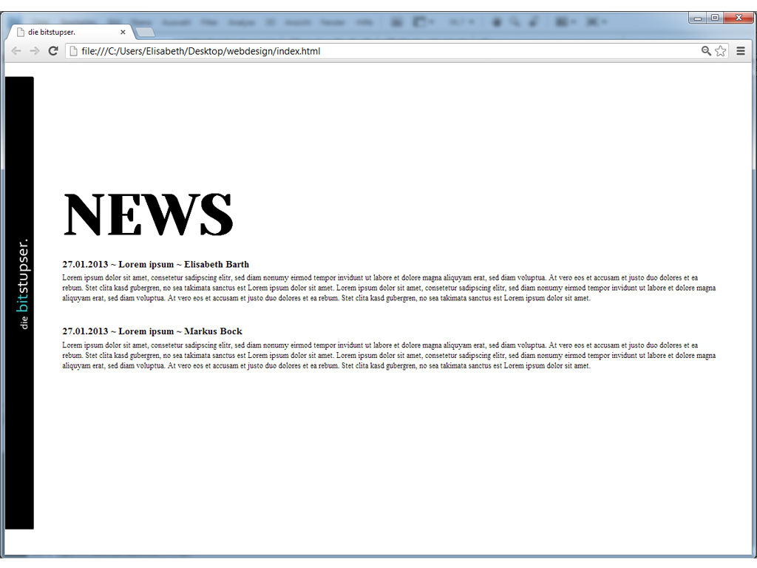Click the zoom magnifier icon in address bar
Image resolution: width=757 pixels, height=568 pixels.
click(x=706, y=51)
